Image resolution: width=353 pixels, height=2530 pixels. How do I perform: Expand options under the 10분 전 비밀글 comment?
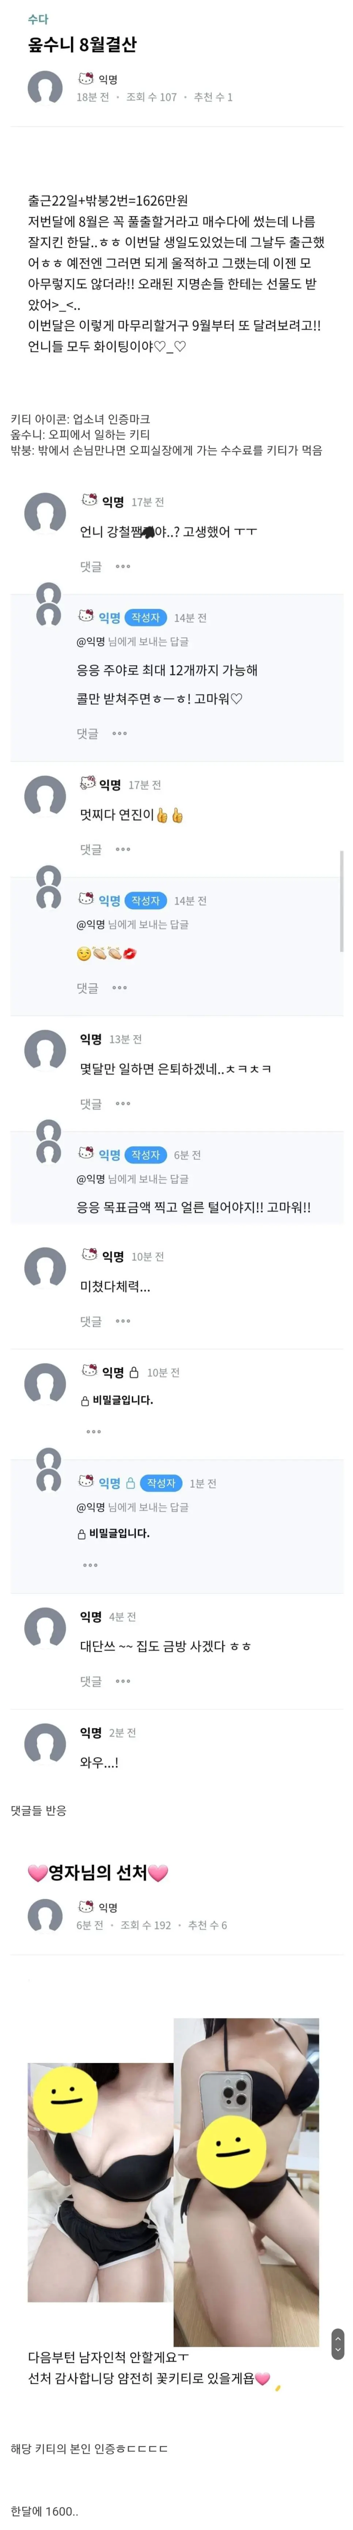pyautogui.click(x=94, y=1431)
